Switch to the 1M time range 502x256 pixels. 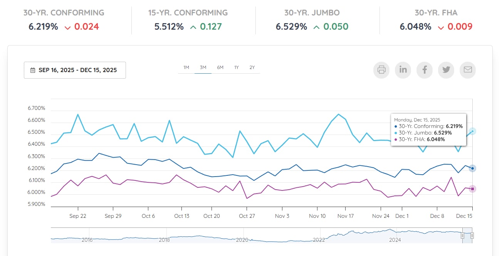coord(186,67)
